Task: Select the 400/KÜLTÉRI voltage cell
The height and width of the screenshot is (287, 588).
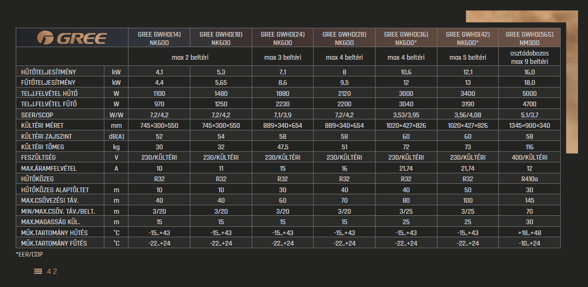Action: tap(529, 158)
